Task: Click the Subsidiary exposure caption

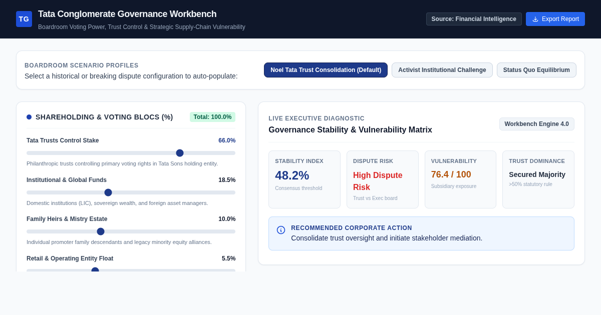Action: (454, 186)
